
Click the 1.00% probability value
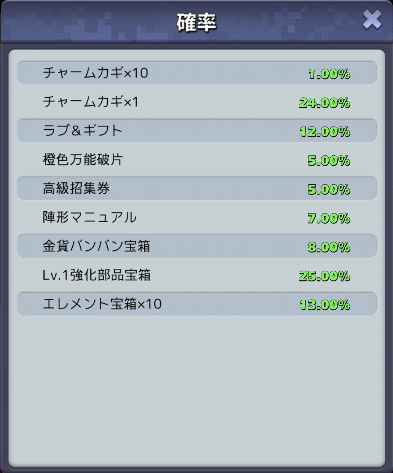(x=329, y=74)
